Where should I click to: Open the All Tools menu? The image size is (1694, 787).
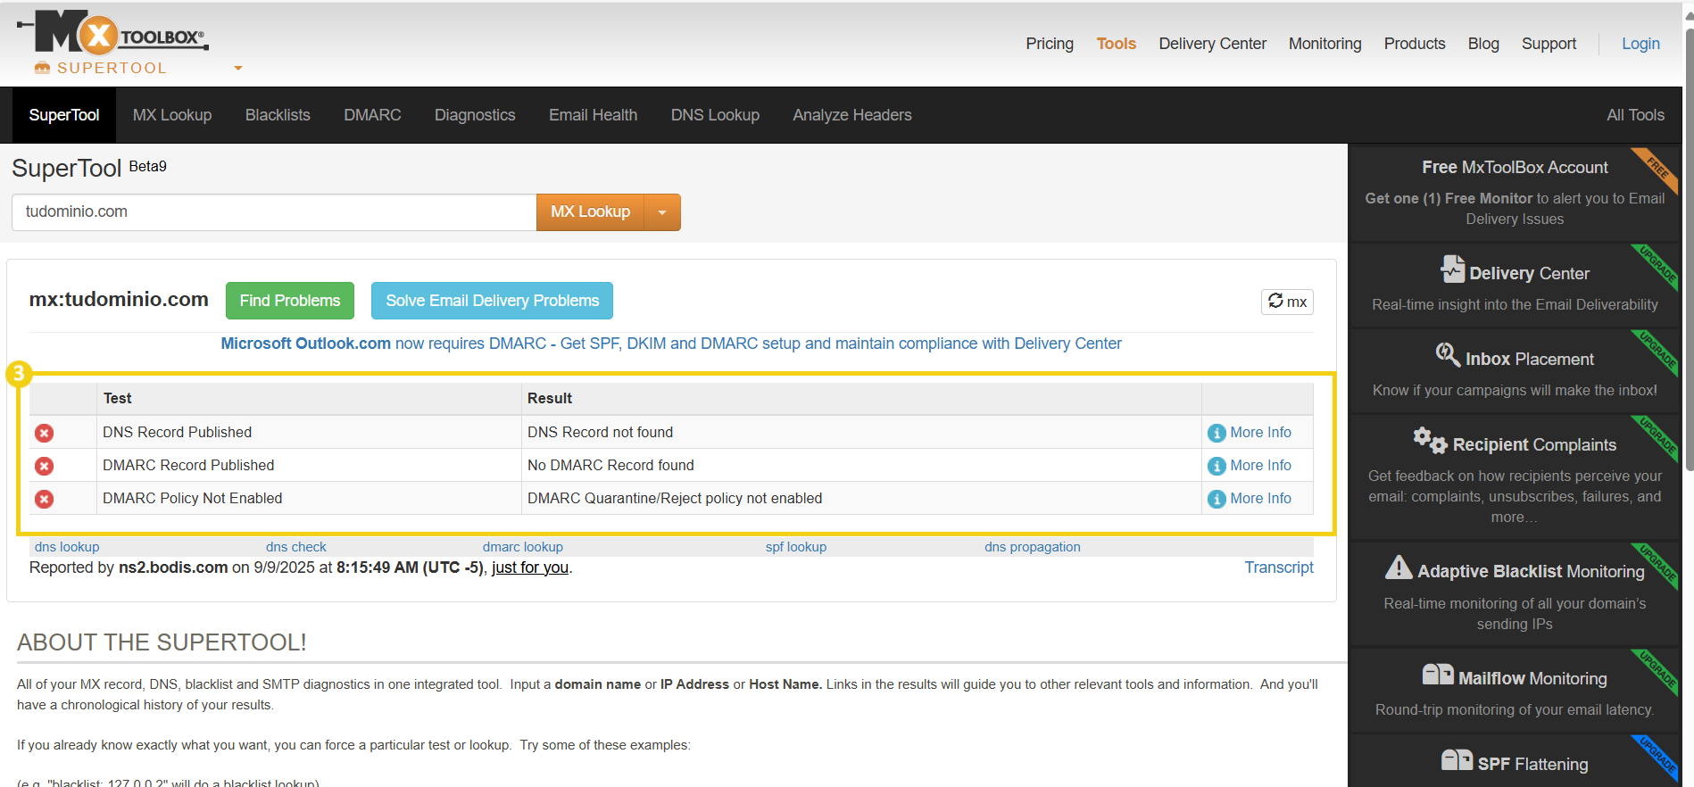pos(1634,115)
